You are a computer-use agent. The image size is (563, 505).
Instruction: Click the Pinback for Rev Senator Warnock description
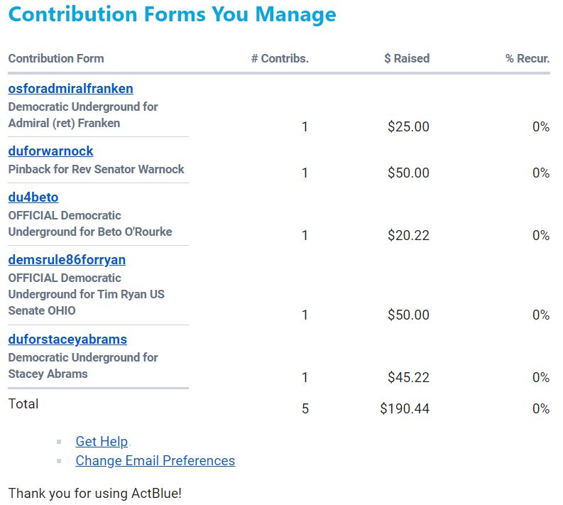96,170
